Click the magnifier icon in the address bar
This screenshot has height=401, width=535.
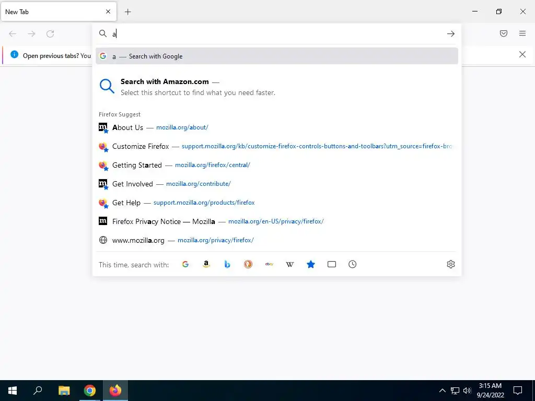pos(103,33)
